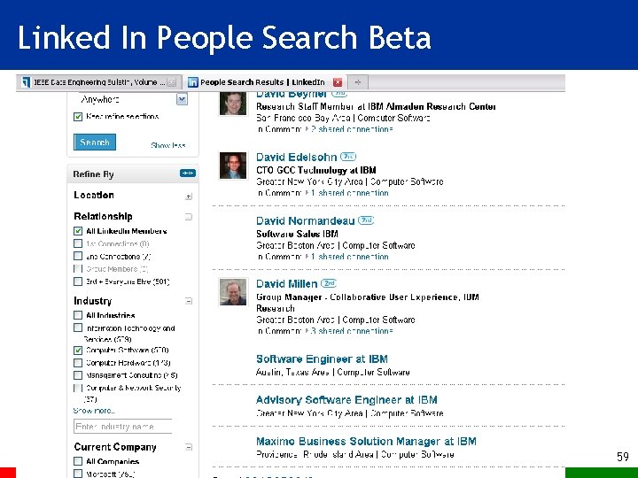Collapse the Relationship filter section
Viewport: 638px width, 478px height.
coord(189,217)
